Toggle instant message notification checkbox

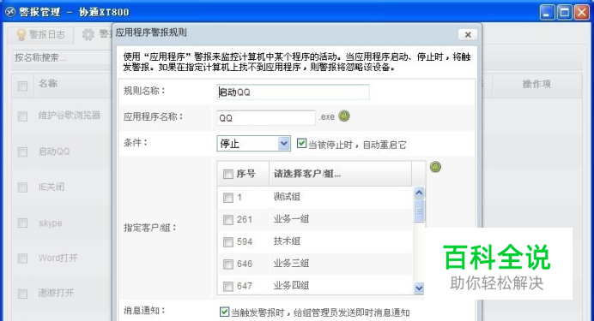pos(224,312)
